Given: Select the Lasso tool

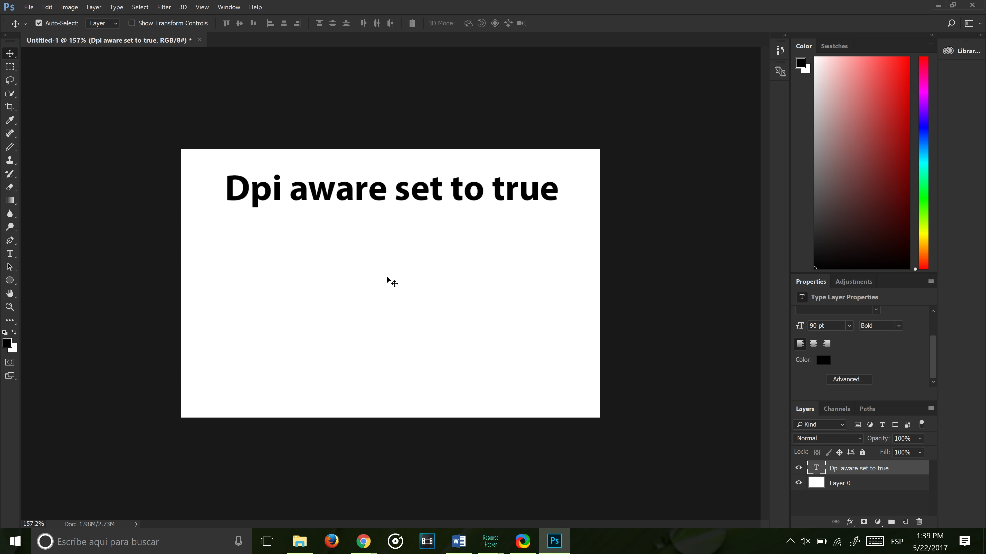Looking at the screenshot, I should click(10, 80).
